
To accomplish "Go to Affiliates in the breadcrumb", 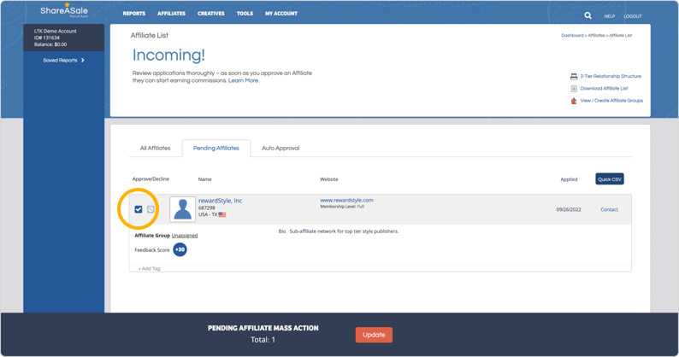I will tap(596, 36).
